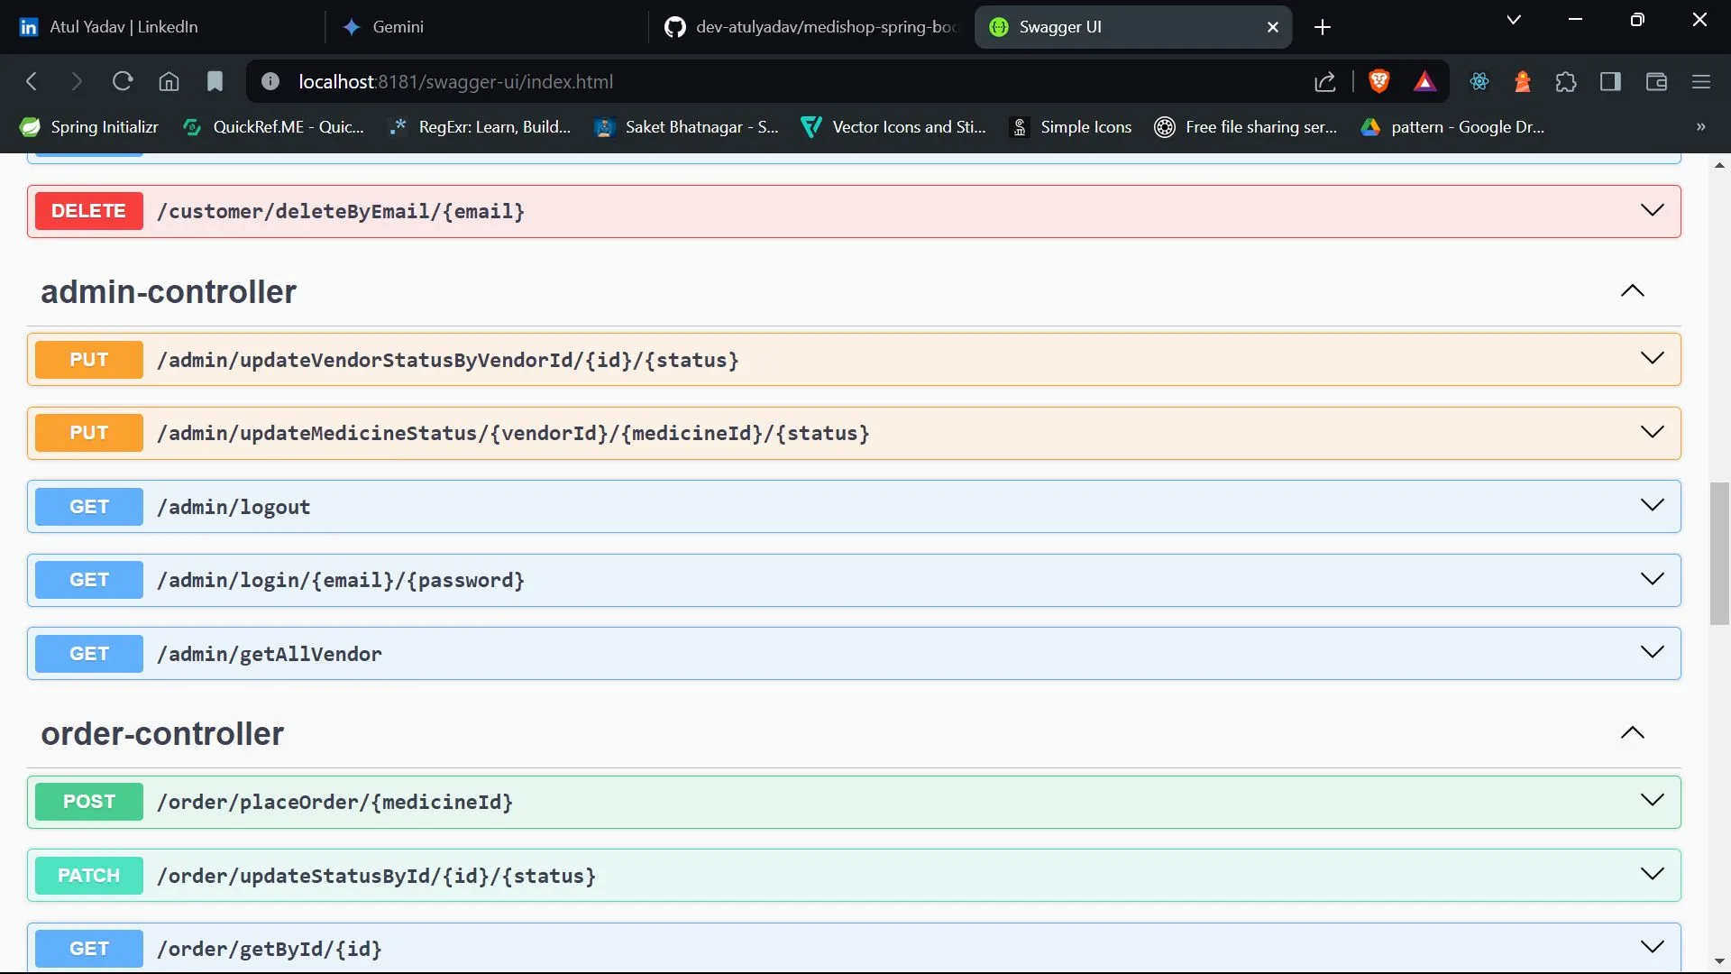Expand POST /order/placeOrder chevron
Screen dimensions: 1731x974
pyautogui.click(x=1652, y=800)
